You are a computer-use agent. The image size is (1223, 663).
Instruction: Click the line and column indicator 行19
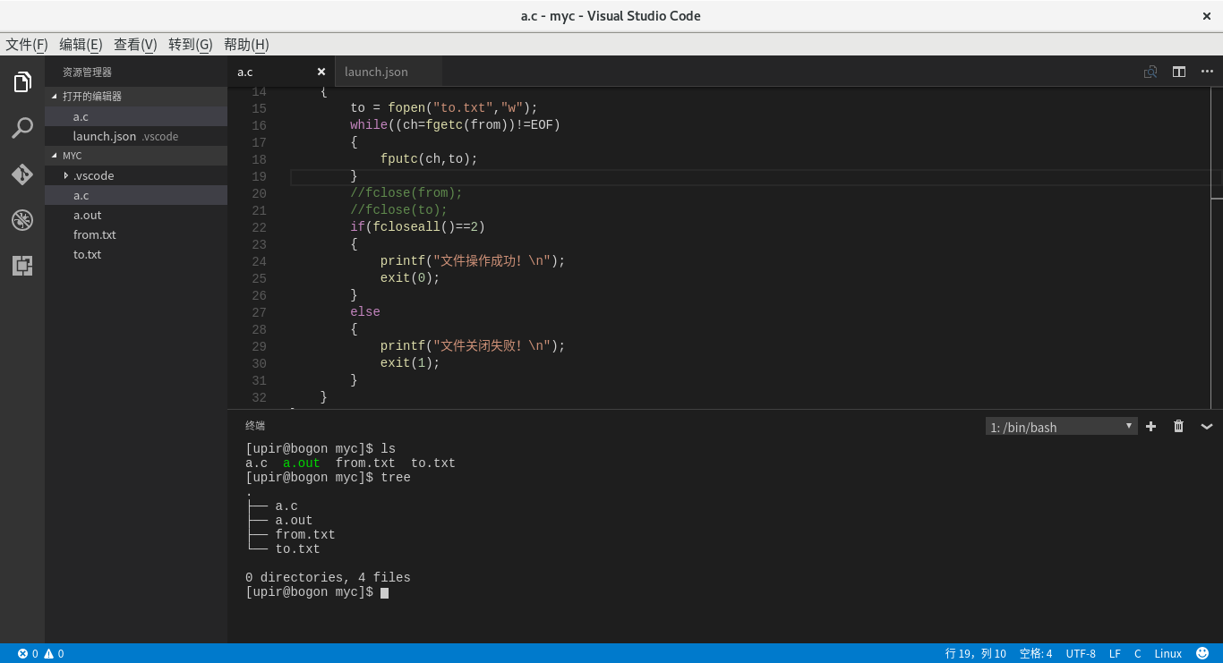[x=976, y=653]
